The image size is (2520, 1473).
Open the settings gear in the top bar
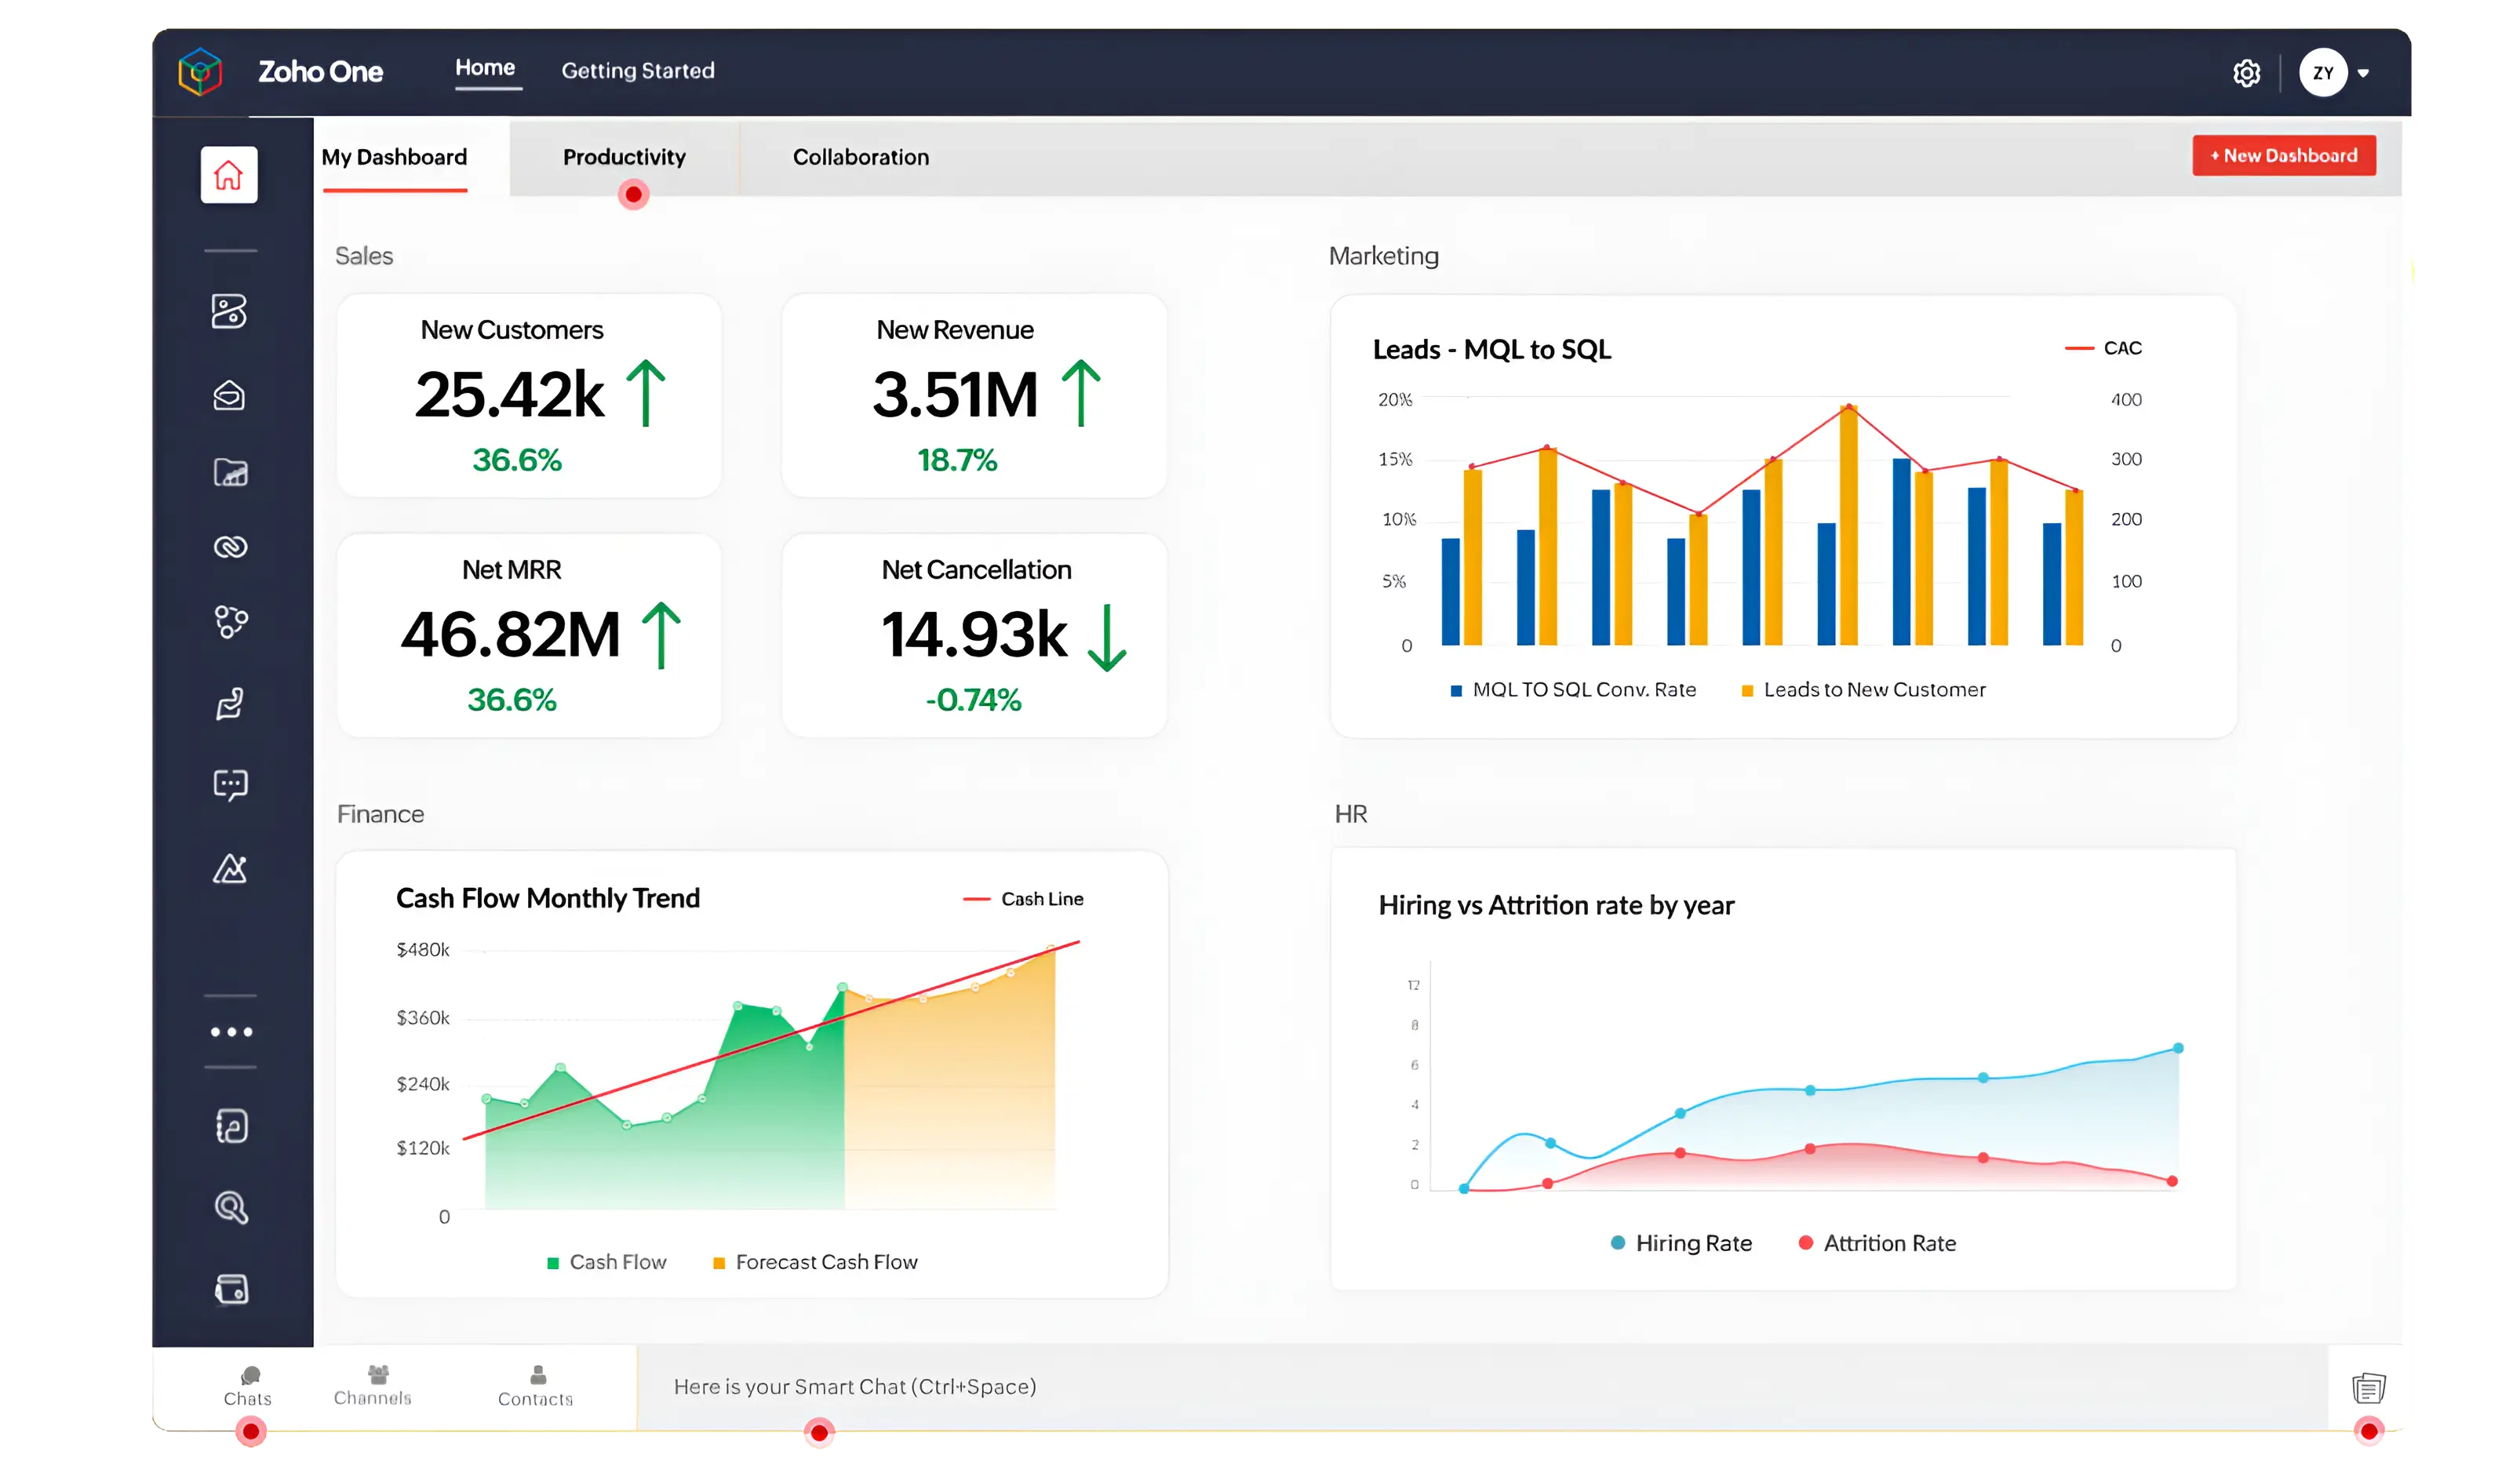2246,71
